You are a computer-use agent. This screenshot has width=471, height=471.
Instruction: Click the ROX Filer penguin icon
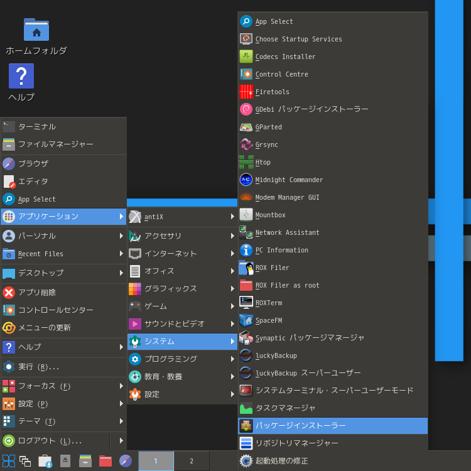246,268
